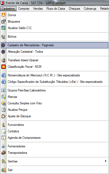
Task: Click the Atualiza Saldo C\C icon
Action: point(3,28)
